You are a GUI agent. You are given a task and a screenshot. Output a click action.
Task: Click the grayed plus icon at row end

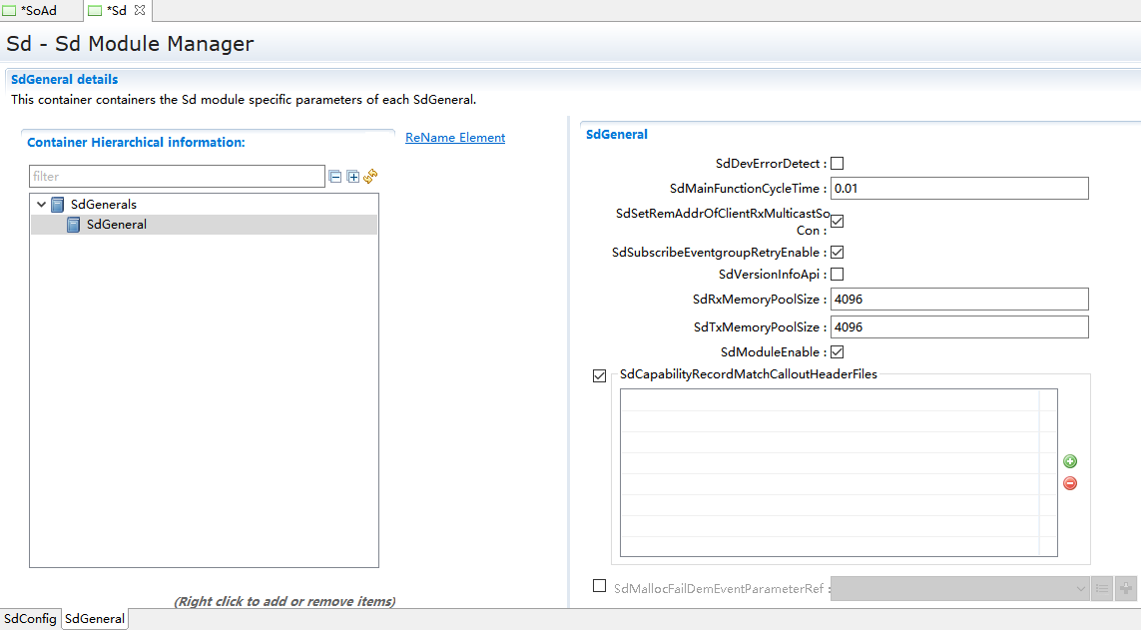(x=1126, y=588)
